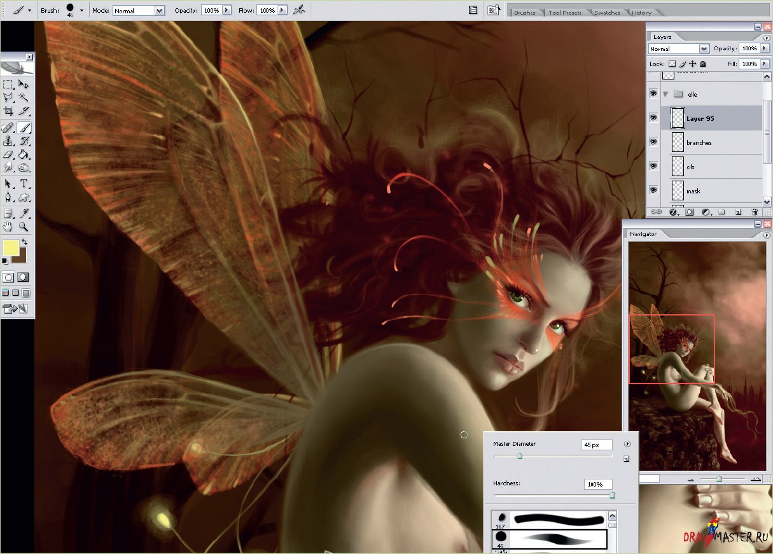Reset to default foreground and background colors

(5, 261)
